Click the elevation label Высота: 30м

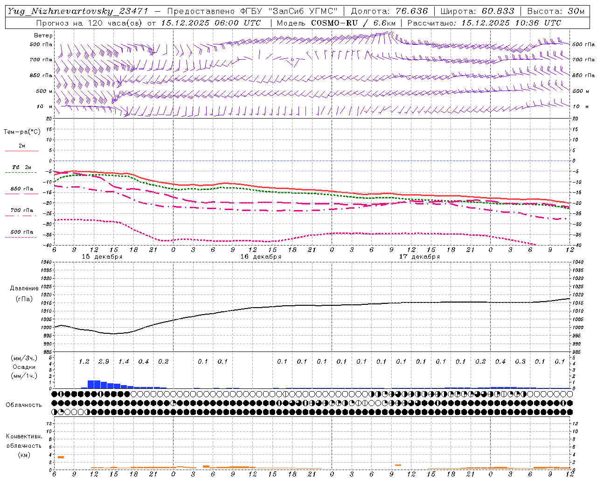click(555, 11)
